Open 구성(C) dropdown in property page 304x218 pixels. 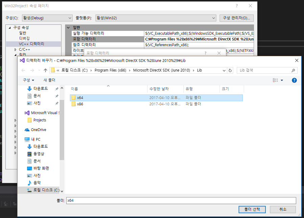47,18
